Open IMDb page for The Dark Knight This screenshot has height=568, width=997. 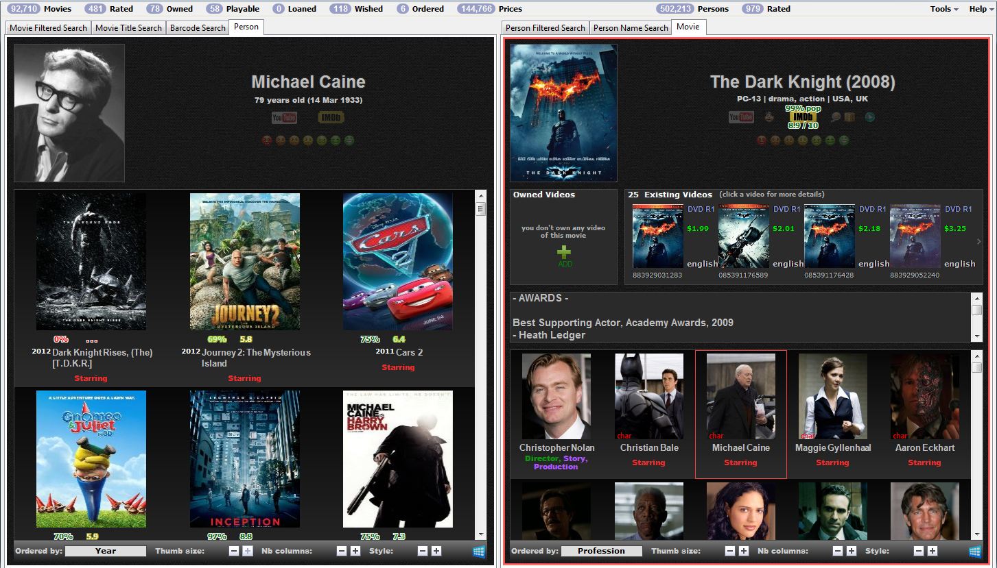pos(803,117)
